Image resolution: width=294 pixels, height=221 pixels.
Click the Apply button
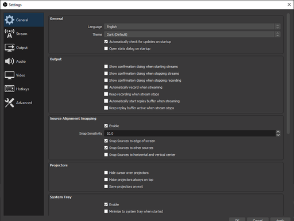tap(280, 219)
